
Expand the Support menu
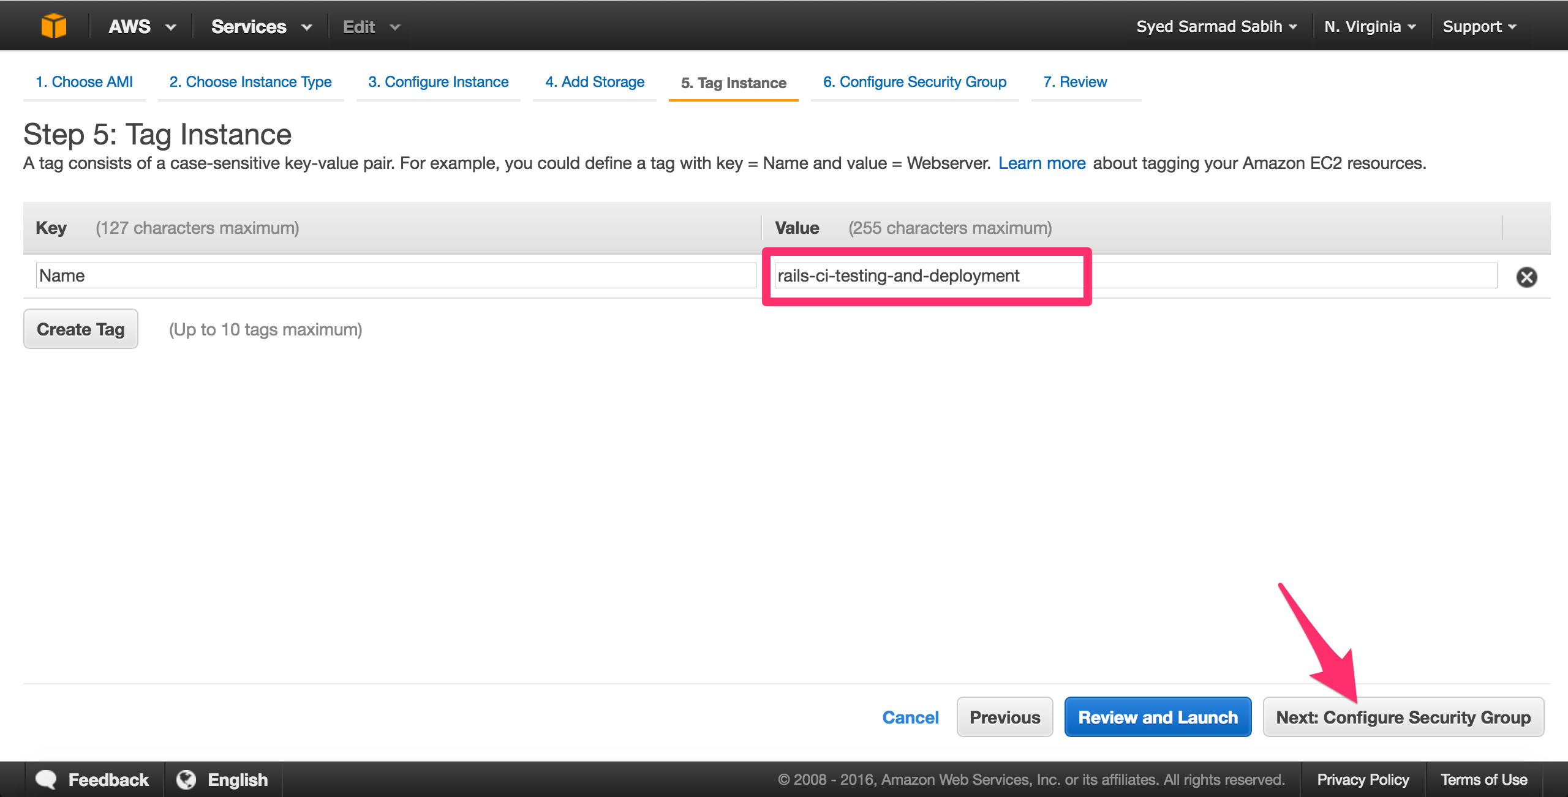tap(1479, 27)
